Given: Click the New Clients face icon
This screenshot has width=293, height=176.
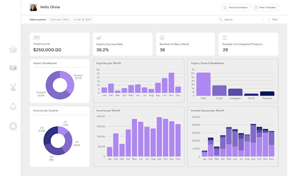Looking at the screenshot, I should click(162, 38).
